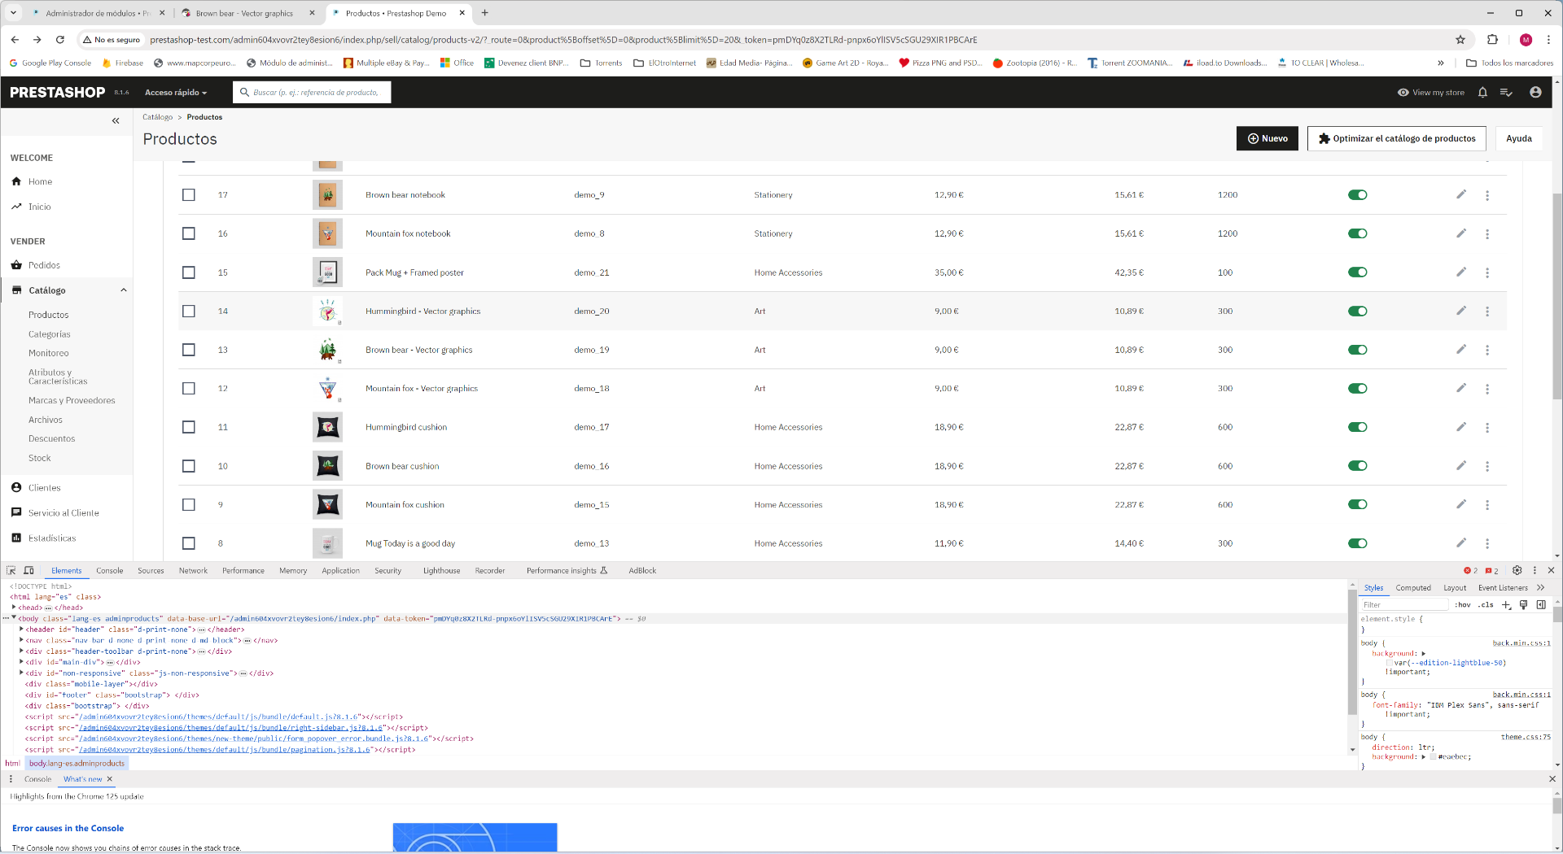
Task: Open more actions for Pack Mug + Framed poster
Action: click(x=1487, y=272)
